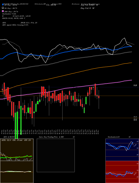Click the 'MACD: 31.01, 30.93, 0.08 C' line
The image size is (139, 183).
(14, 18)
